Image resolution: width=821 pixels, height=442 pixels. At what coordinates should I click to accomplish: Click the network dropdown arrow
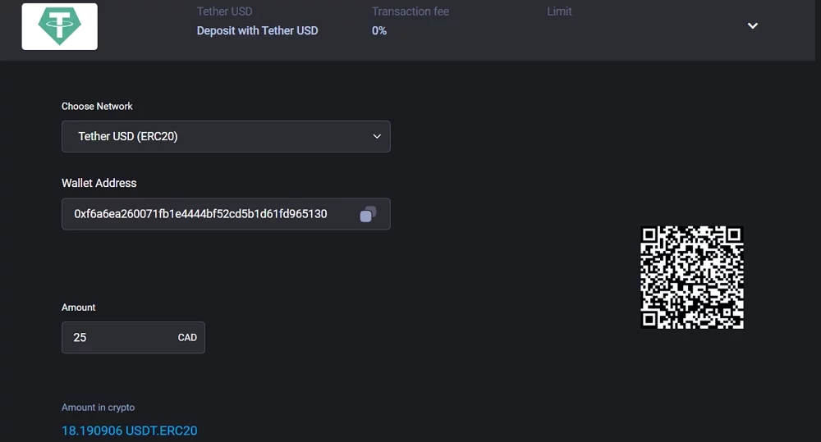coord(377,136)
